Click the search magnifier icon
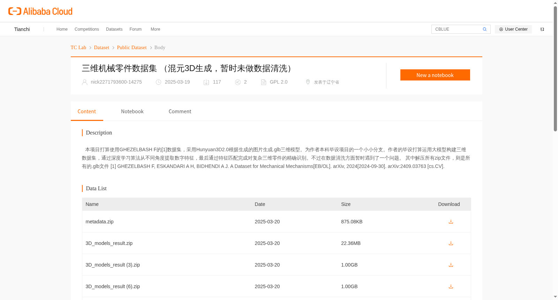Viewport: 558px width, 300px height. (484, 29)
